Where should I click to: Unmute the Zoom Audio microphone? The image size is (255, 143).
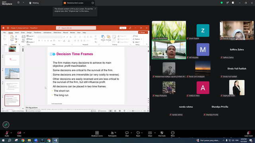tap(7, 133)
